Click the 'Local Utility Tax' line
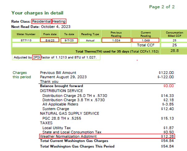The height and width of the screenshot is (151, 187). 57,128
